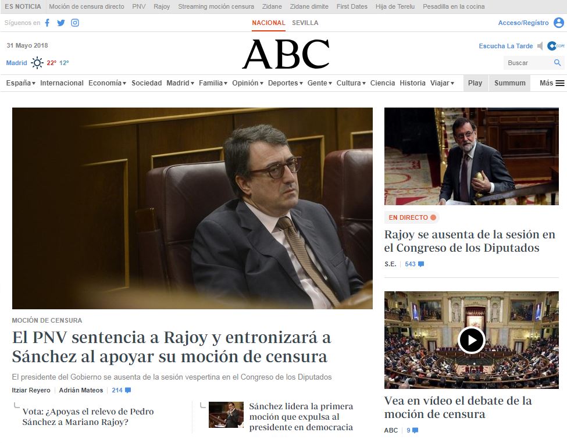Go to the Ciencia section
Image resolution: width=567 pixels, height=443 pixels.
[x=383, y=83]
